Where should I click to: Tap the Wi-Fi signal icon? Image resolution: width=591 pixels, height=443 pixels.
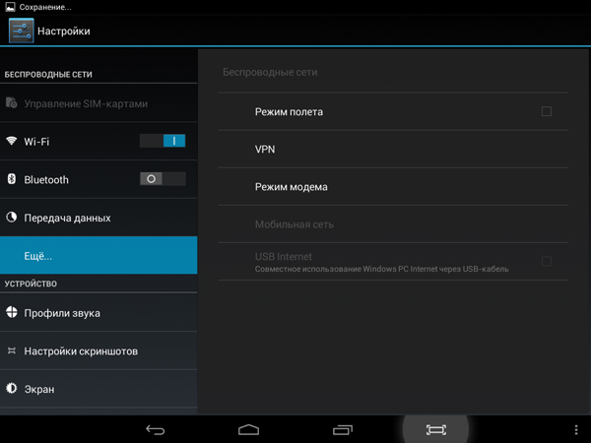coord(12,142)
